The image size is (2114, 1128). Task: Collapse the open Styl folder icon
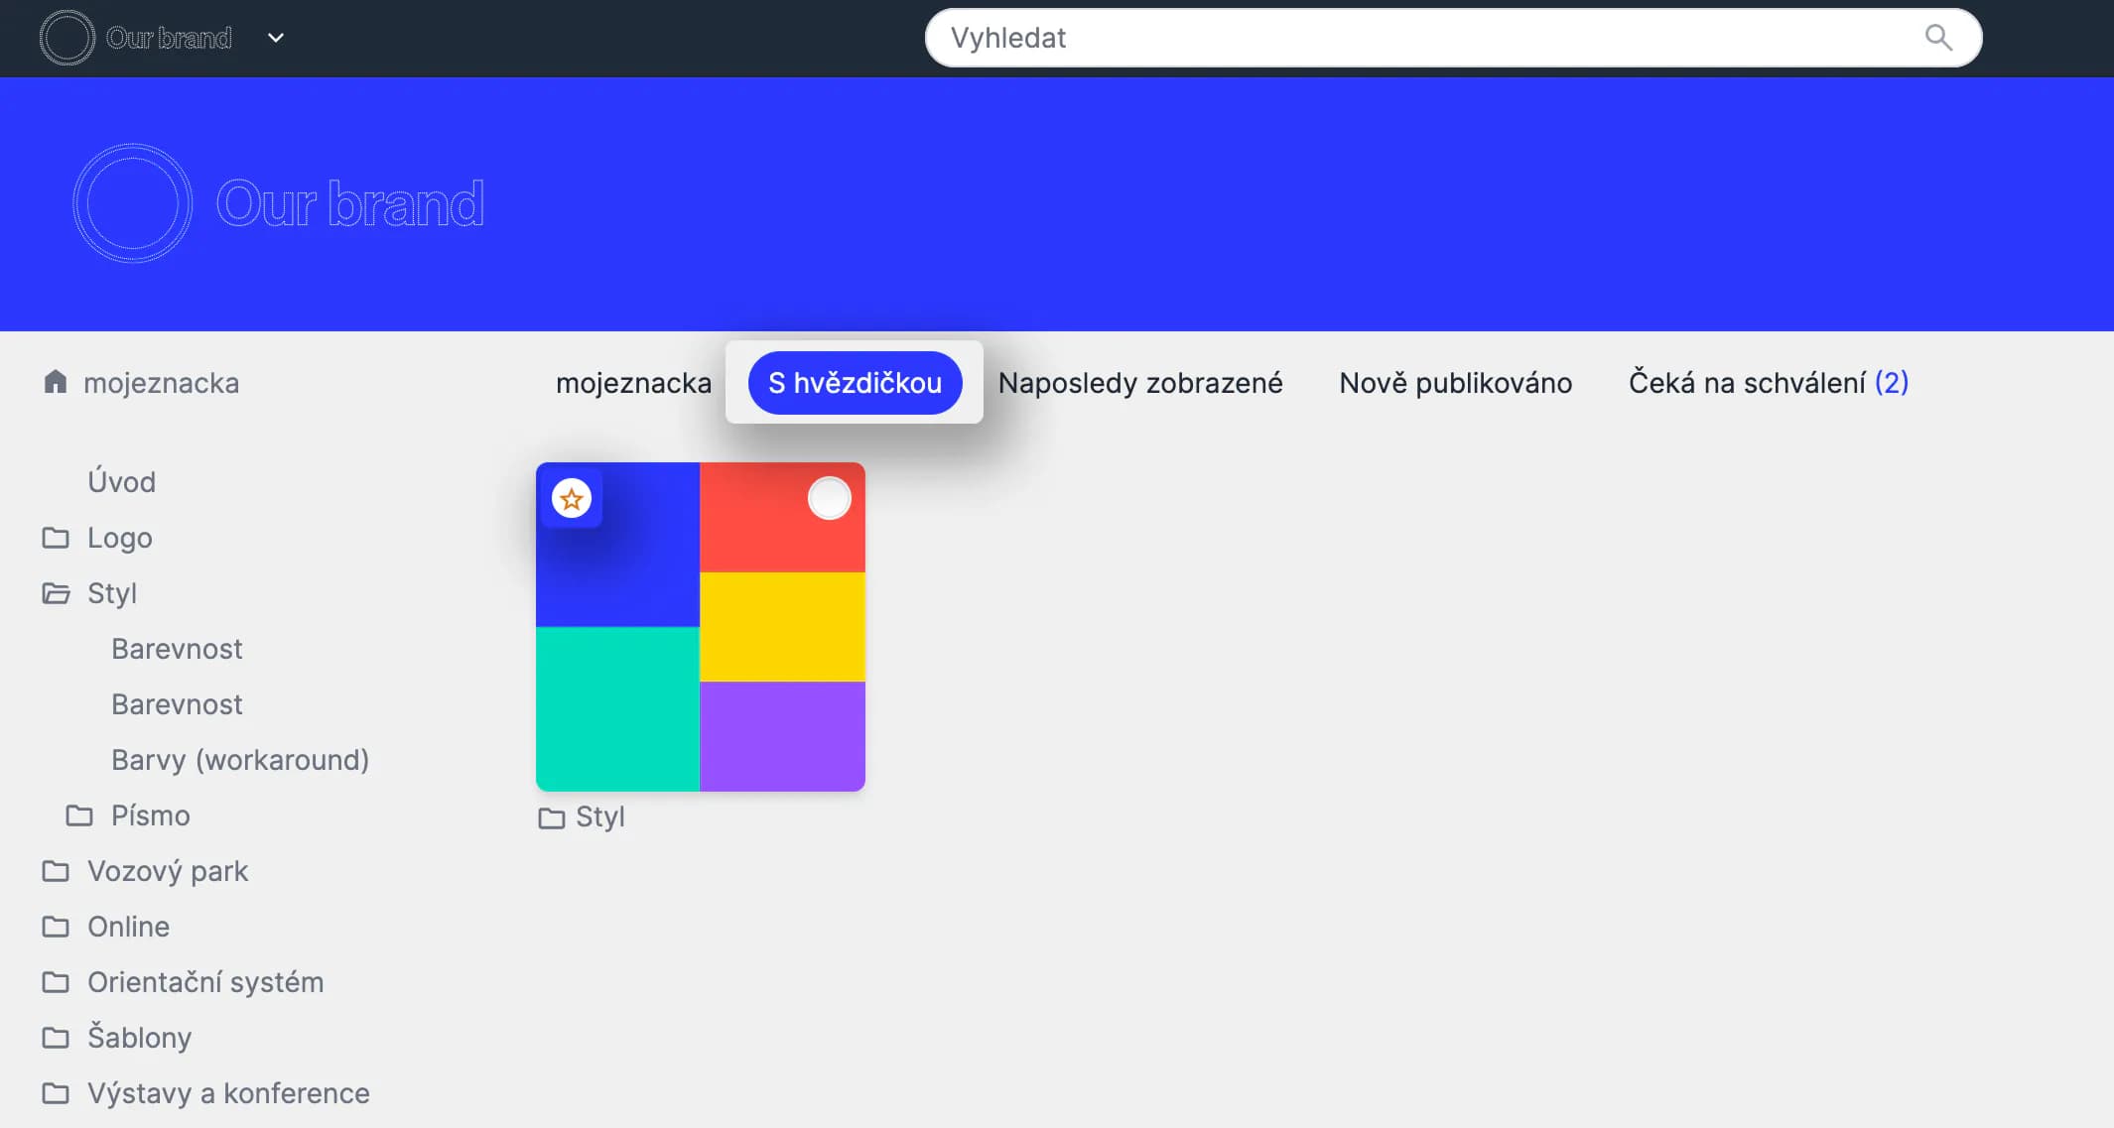pos(56,593)
